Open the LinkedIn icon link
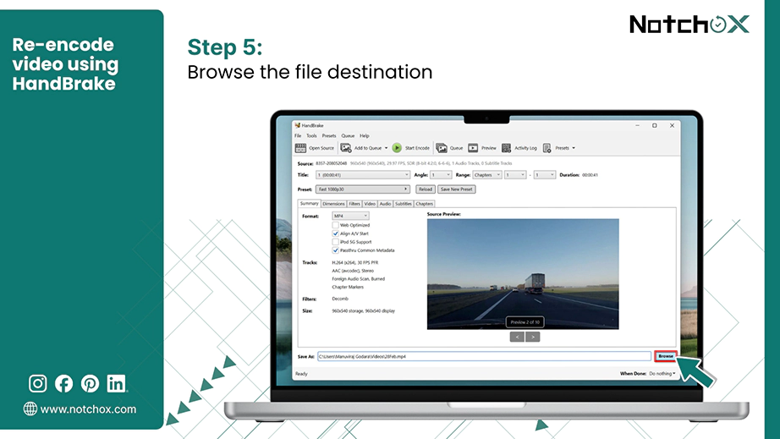Viewport: 780px width, 439px height. (x=117, y=383)
